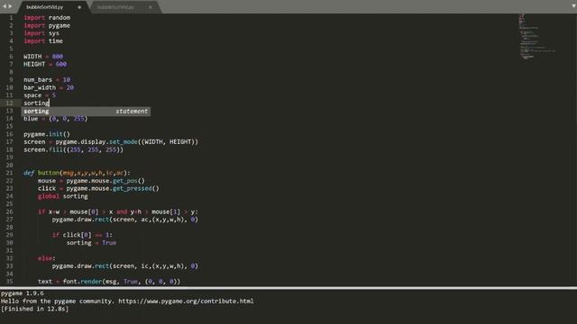This screenshot has height=324, width=577.
Task: Click '[Finished in 12.8s]' in the build output
Action: click(34, 309)
